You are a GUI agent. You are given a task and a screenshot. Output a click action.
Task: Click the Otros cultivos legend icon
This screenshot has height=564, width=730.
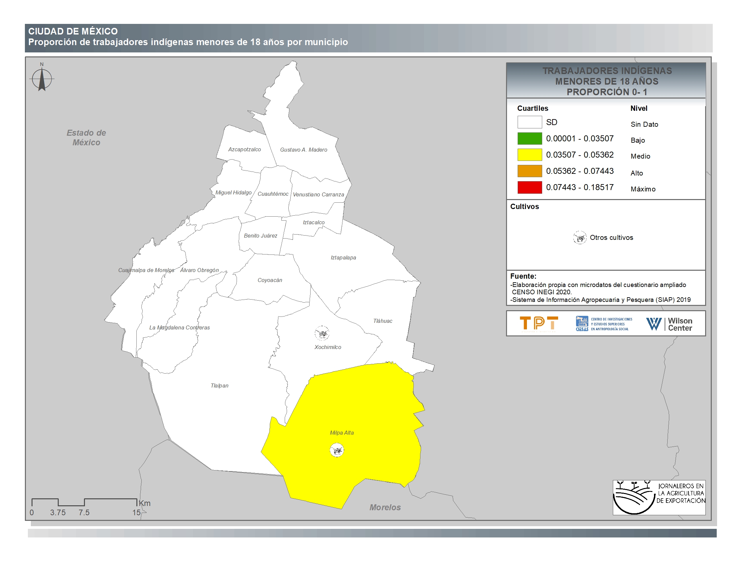click(580, 238)
